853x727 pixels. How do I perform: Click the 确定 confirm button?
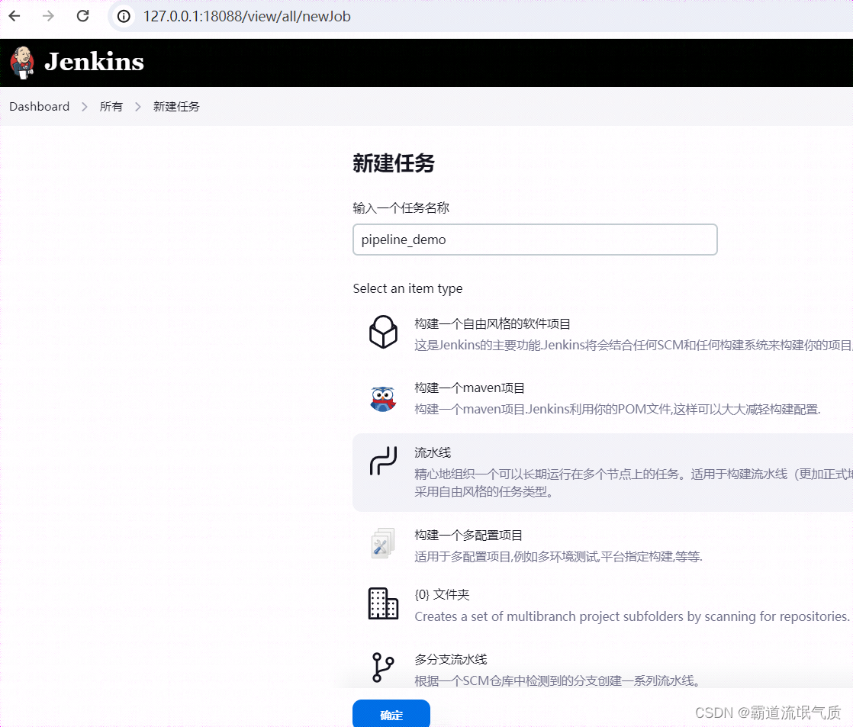coord(391,713)
